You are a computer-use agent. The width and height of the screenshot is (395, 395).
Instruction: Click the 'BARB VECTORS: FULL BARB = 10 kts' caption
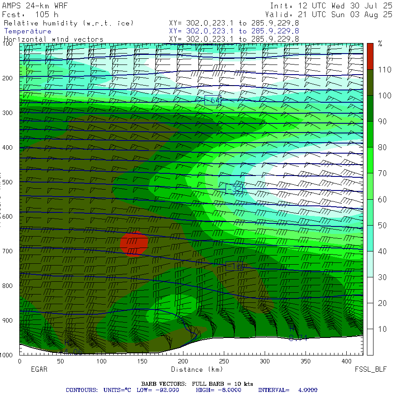tap(197, 384)
